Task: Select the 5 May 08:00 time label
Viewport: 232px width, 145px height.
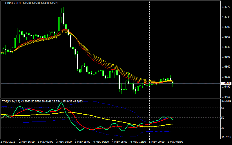Action: [175, 142]
